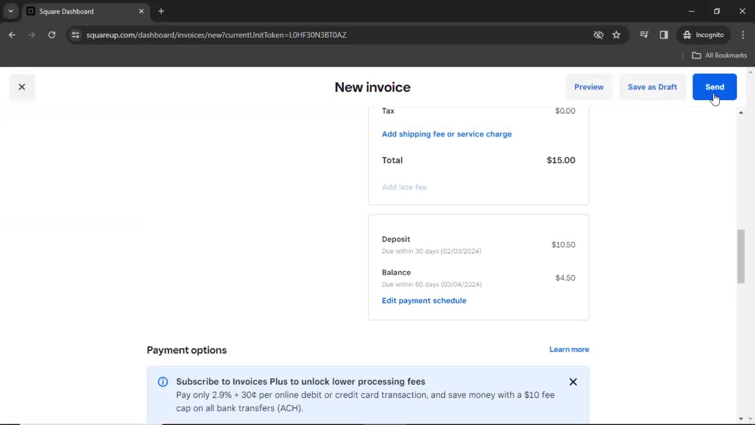
Task: Click the inner scrollbar up arrow
Action: pos(741,113)
